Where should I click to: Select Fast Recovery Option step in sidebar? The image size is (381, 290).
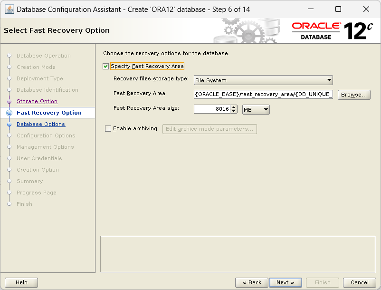point(49,113)
